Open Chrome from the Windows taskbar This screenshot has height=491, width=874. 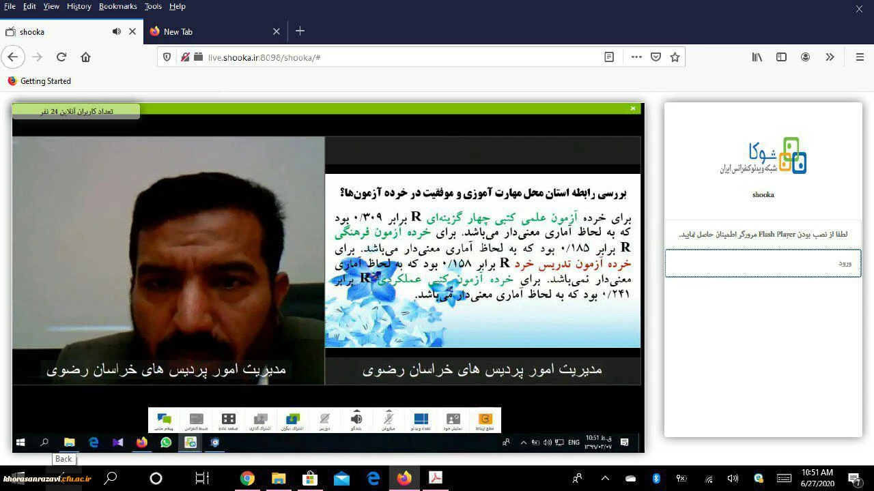pyautogui.click(x=247, y=479)
